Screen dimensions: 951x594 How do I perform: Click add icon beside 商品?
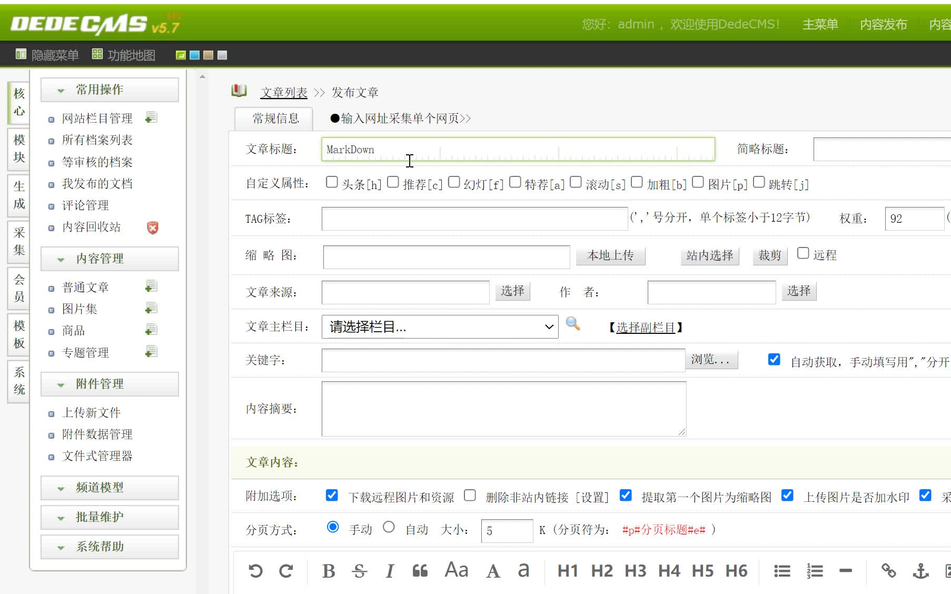(152, 330)
